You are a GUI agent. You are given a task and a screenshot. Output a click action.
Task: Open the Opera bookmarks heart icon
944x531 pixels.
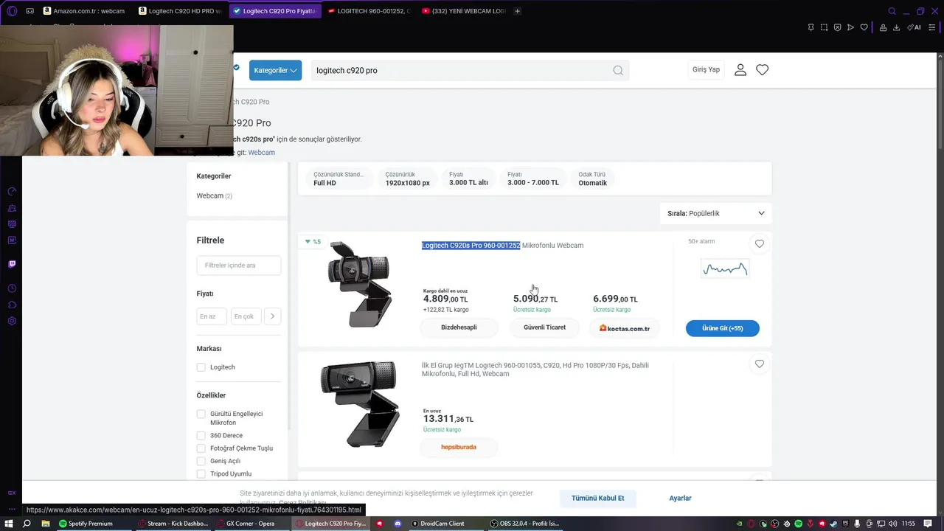[x=864, y=27]
